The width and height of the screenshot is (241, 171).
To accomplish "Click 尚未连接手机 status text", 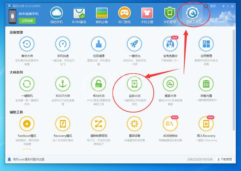I will click(x=29, y=14).
